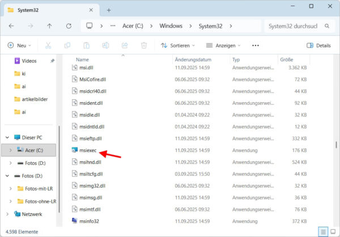340x237 pixels.
Task: Click the Copy toolbar icon
Action: (67, 45)
